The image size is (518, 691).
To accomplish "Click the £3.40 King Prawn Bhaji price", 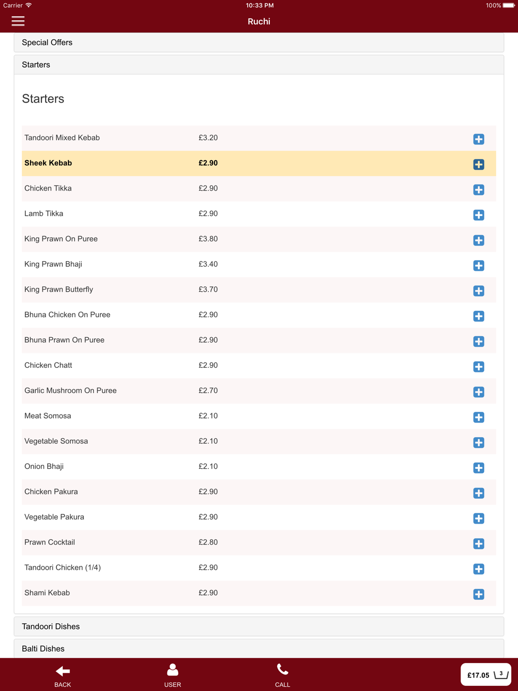I will (208, 264).
